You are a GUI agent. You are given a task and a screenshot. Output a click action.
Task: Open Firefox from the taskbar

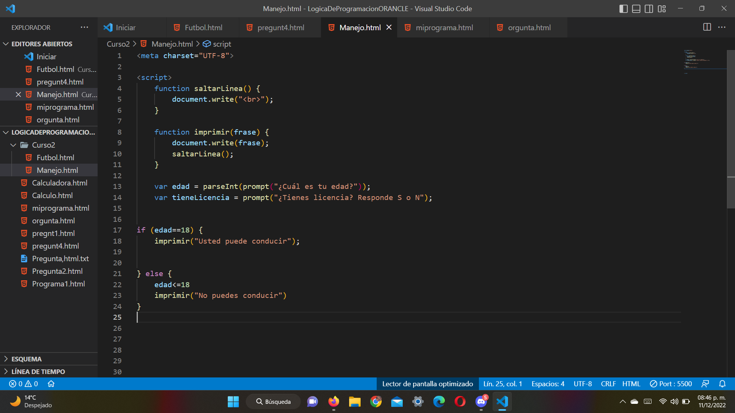point(333,402)
